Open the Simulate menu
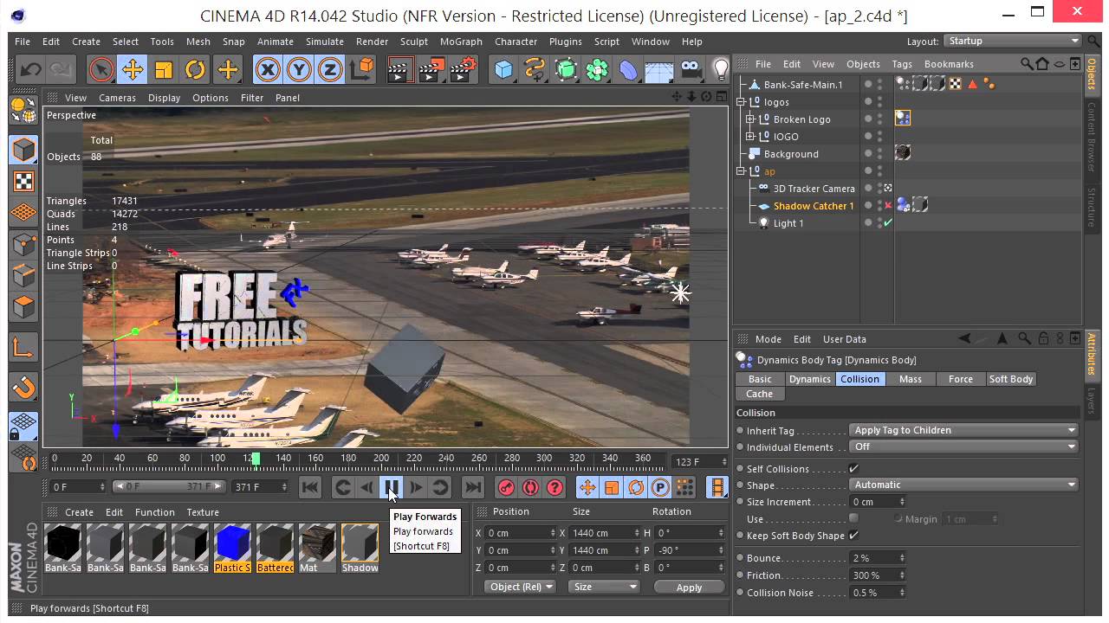 [325, 42]
